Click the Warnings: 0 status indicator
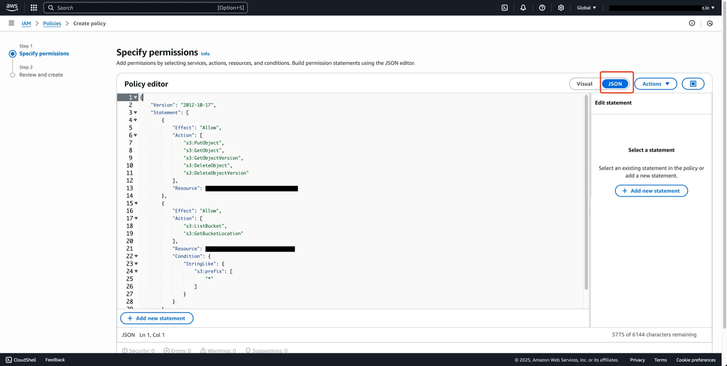The height and width of the screenshot is (366, 727). [218, 350]
